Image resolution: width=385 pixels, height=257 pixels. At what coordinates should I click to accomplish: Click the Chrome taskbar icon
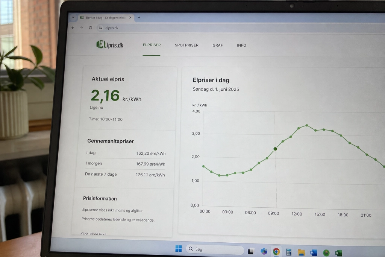(x=276, y=252)
